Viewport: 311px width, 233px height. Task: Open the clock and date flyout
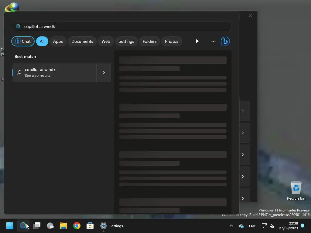(289, 226)
